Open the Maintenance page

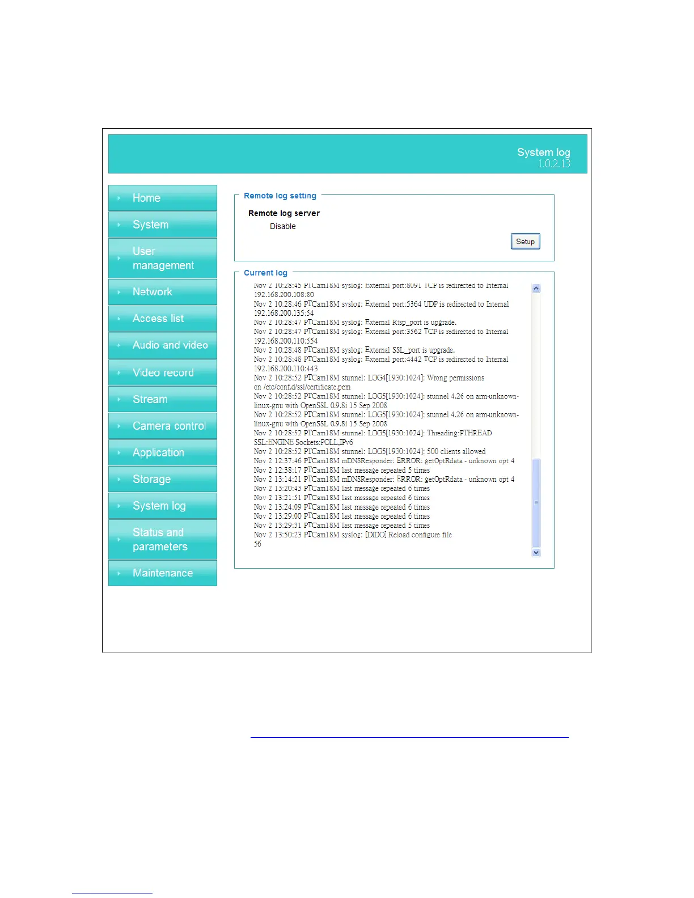tap(163, 573)
